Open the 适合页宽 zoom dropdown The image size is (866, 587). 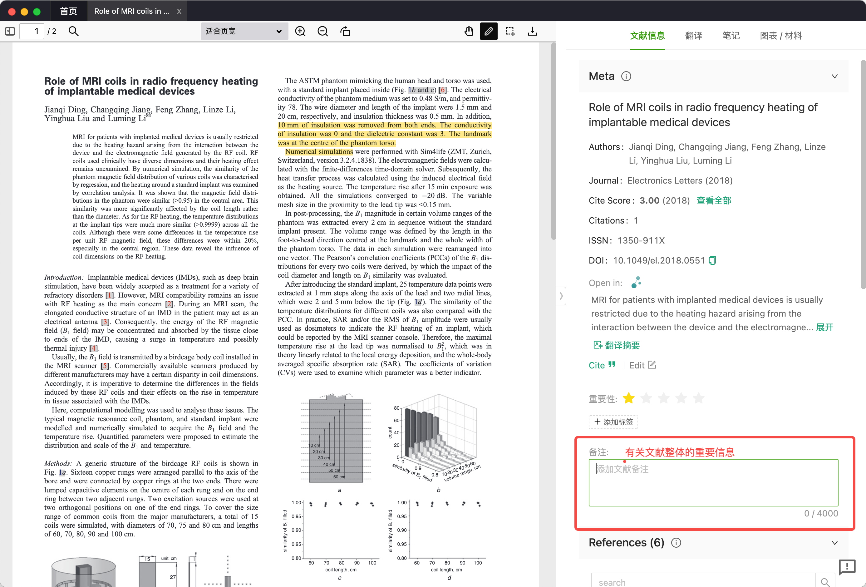pyautogui.click(x=244, y=31)
